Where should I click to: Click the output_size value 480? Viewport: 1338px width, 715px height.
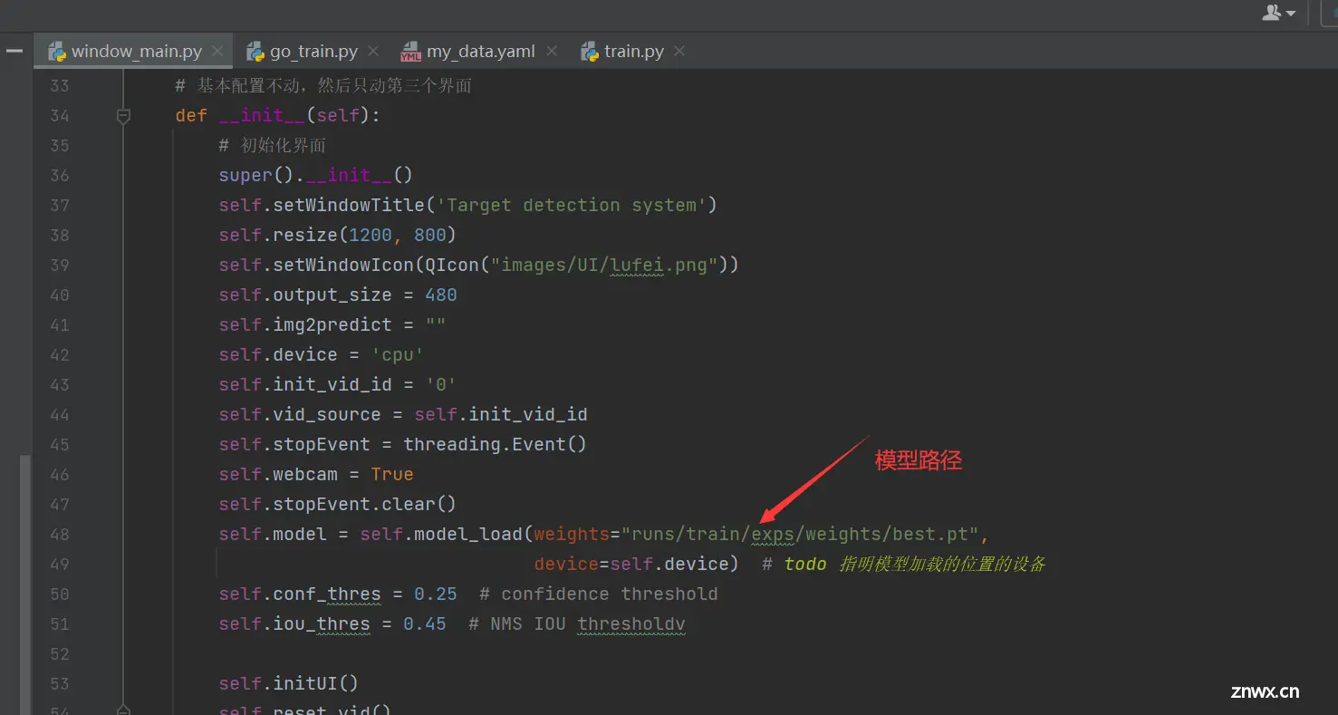point(441,295)
